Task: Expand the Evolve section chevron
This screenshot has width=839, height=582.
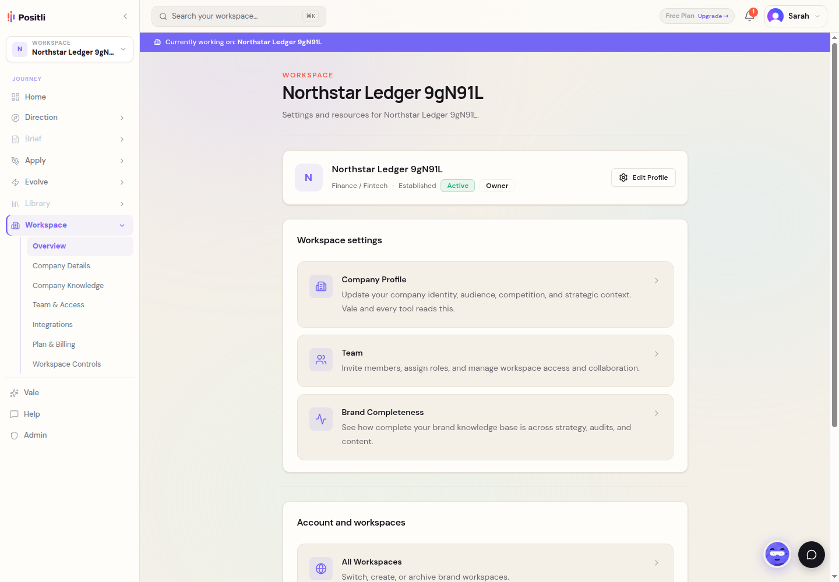Action: [122, 182]
